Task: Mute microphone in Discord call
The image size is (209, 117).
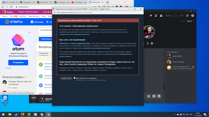Action: 148,43
